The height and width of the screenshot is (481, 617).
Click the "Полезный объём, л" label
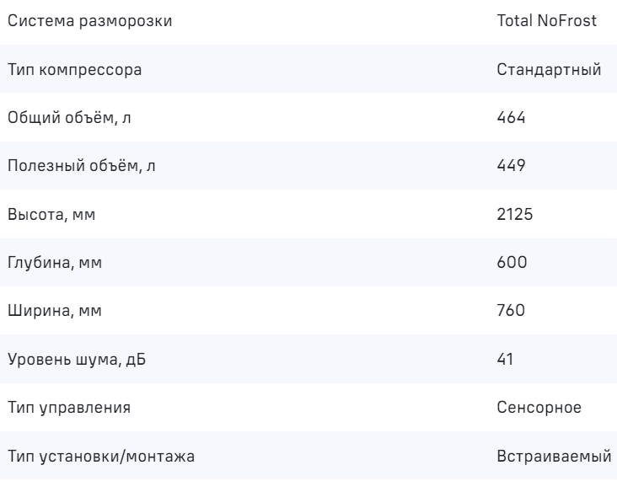pyautogui.click(x=82, y=166)
